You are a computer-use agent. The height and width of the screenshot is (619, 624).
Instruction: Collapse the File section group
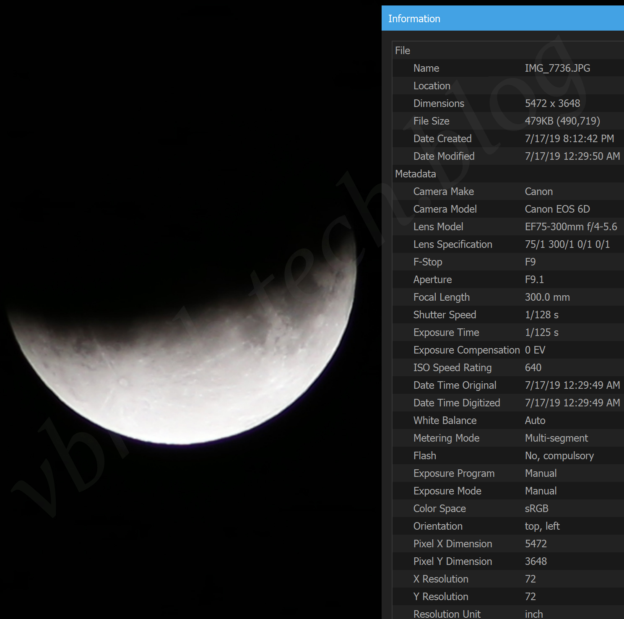(403, 51)
